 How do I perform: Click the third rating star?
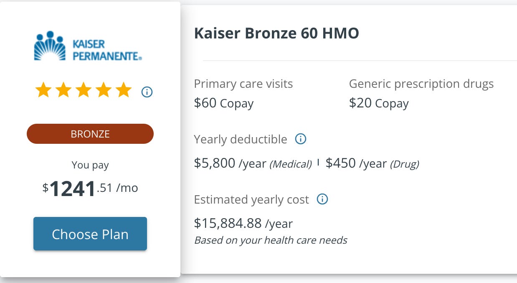pos(84,90)
